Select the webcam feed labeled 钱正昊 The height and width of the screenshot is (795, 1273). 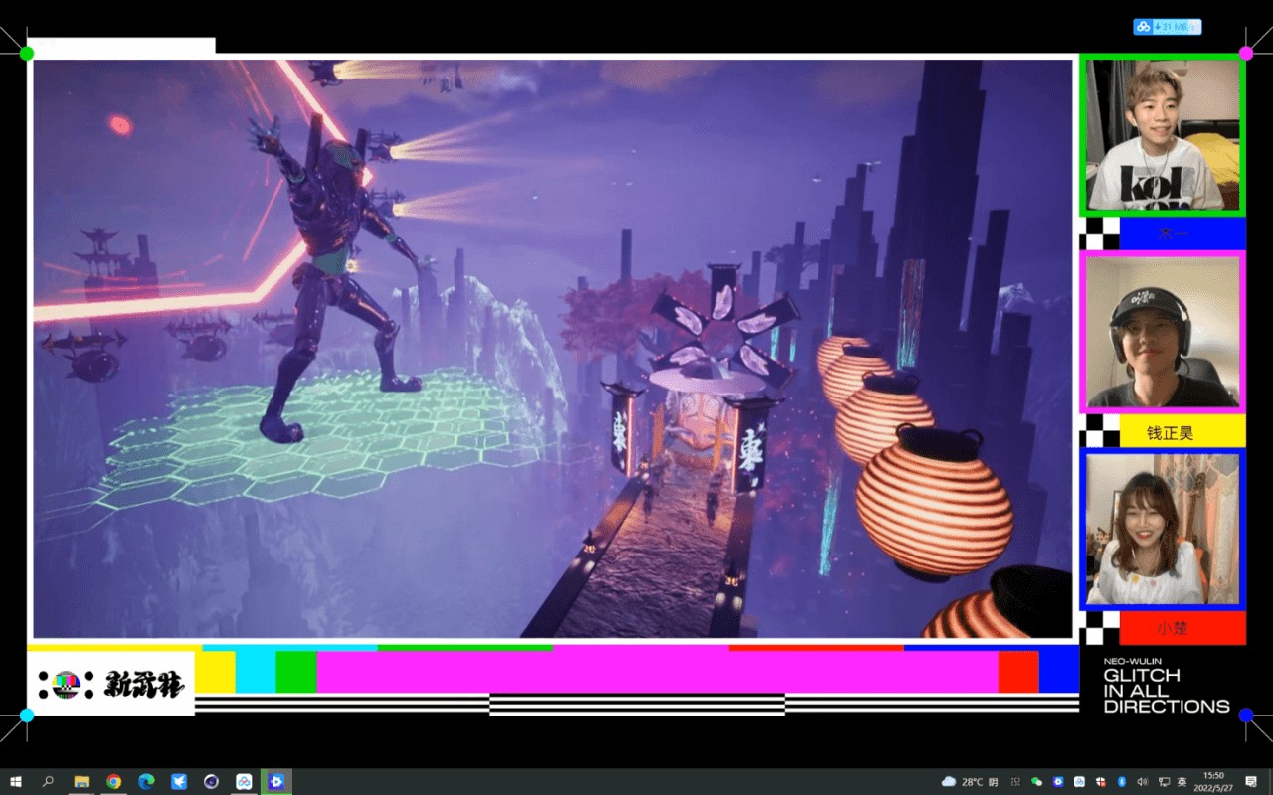point(1163,332)
